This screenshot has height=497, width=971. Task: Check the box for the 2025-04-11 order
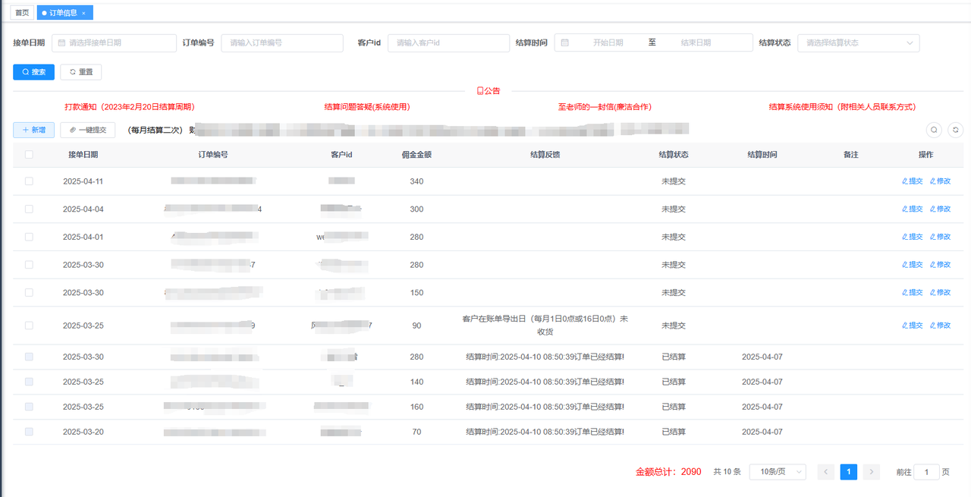click(x=29, y=181)
